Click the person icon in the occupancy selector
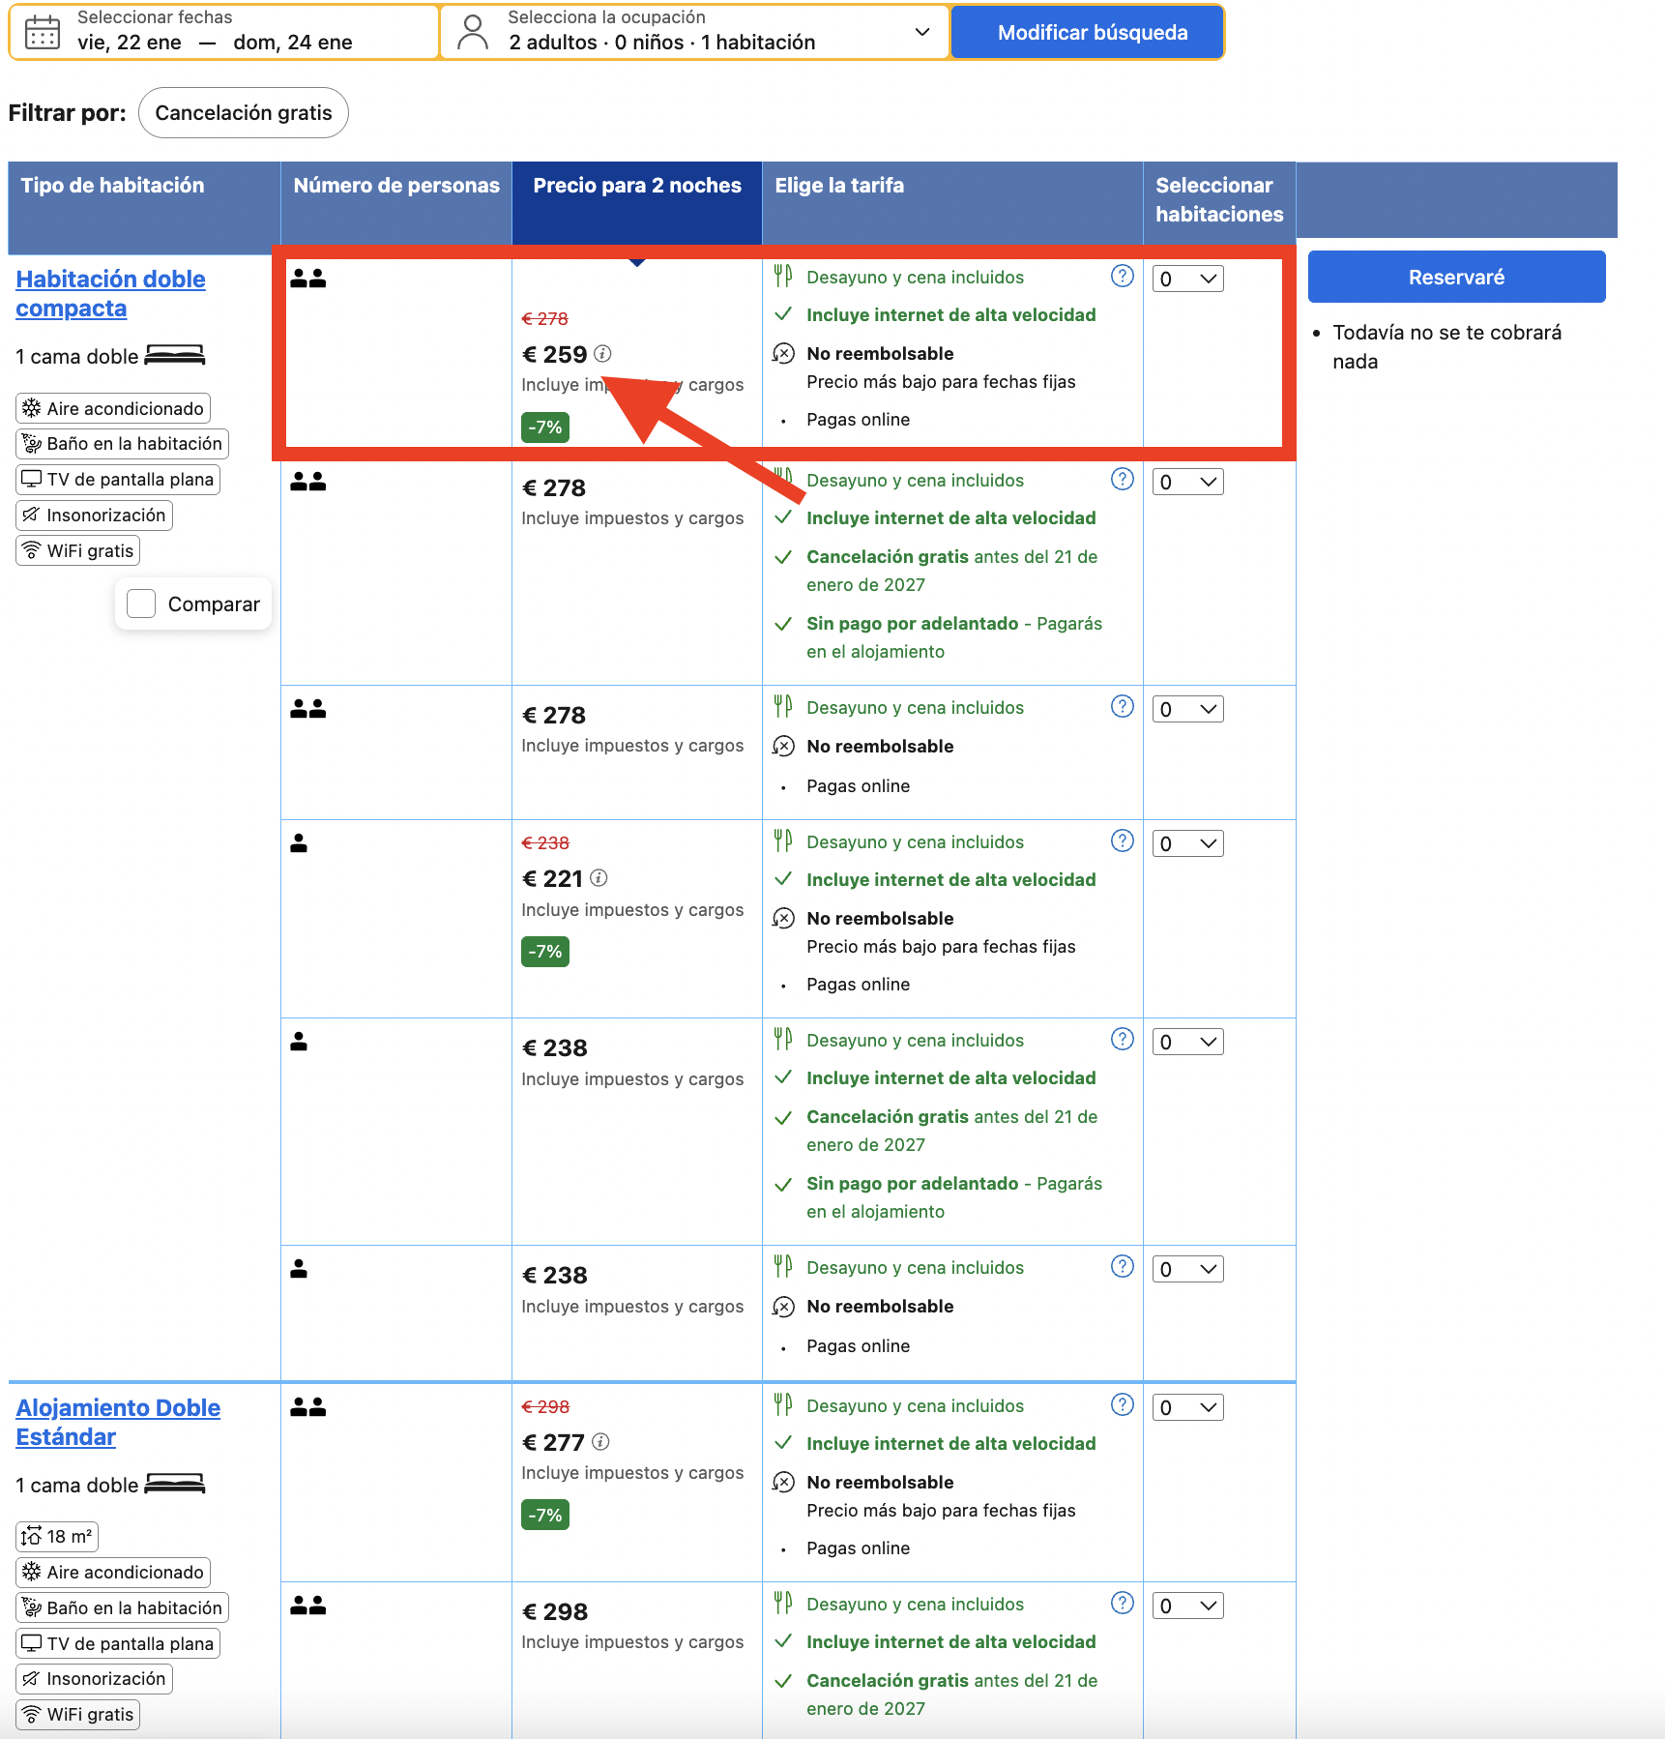This screenshot has width=1665, height=1739. tap(473, 32)
